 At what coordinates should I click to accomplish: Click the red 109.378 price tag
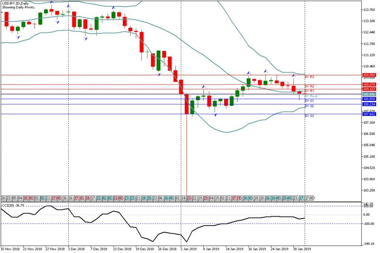tap(369, 84)
